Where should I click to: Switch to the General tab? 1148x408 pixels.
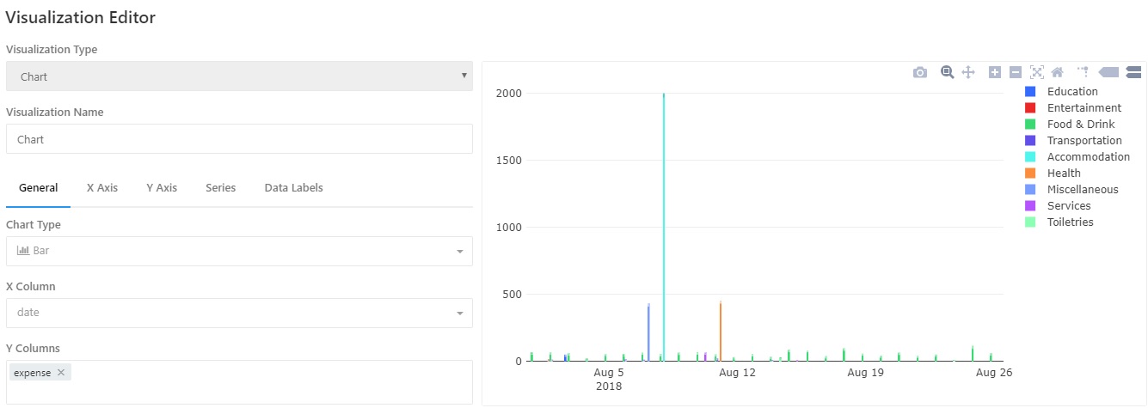[38, 188]
